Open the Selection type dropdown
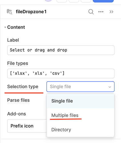121x143 pixels. (80, 87)
